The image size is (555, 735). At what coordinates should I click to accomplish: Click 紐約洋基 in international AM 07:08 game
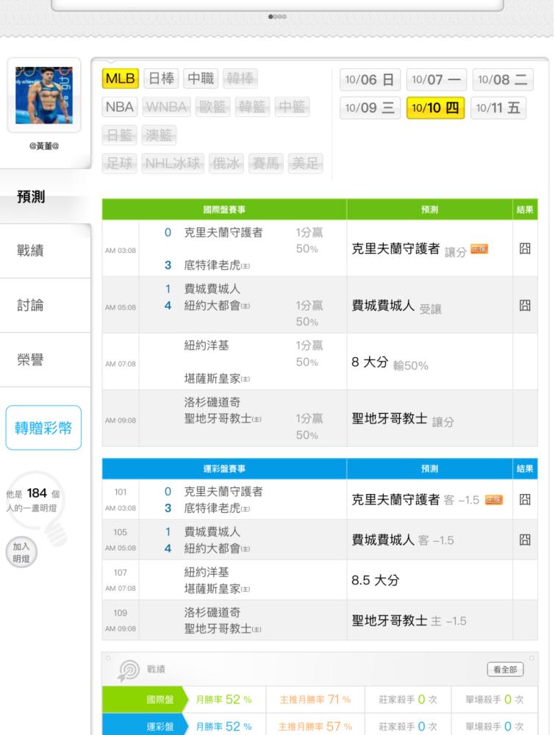pos(207,345)
